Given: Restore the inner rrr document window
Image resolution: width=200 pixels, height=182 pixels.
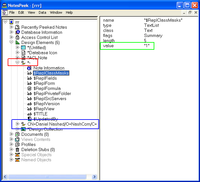Looking at the screenshot, I should 190,12.
